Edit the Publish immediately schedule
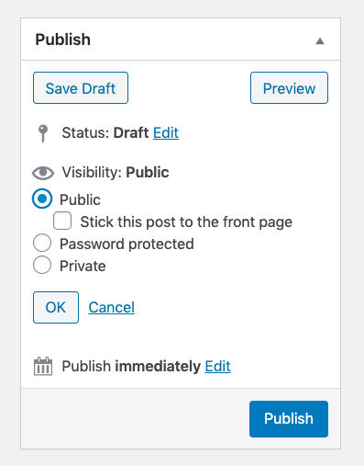The height and width of the screenshot is (466, 364). click(217, 366)
